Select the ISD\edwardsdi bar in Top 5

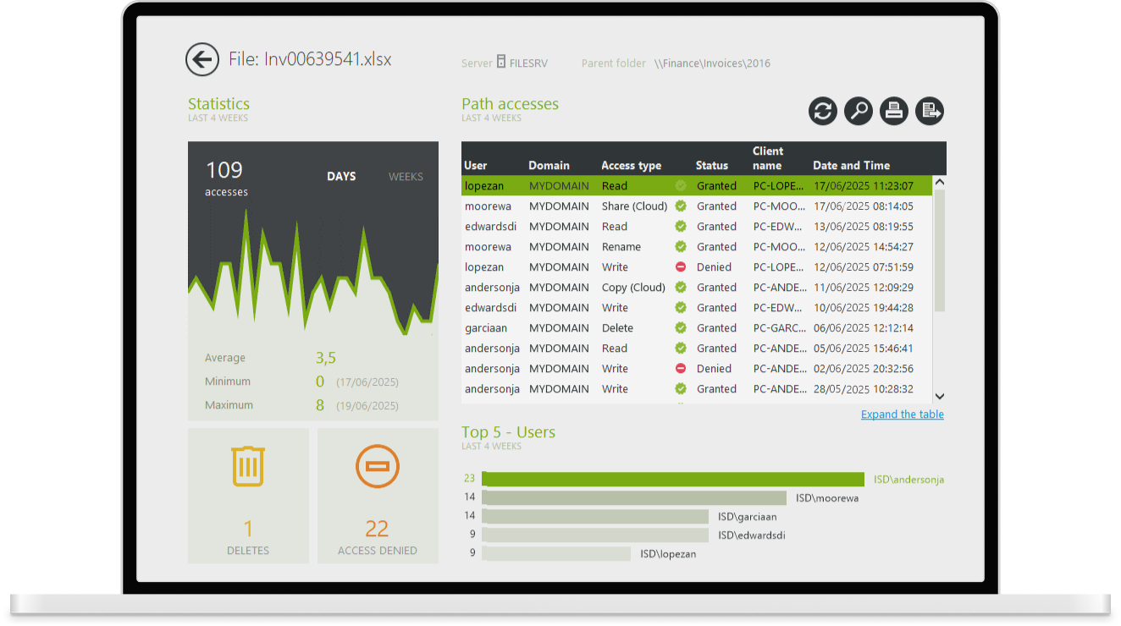[x=595, y=535]
